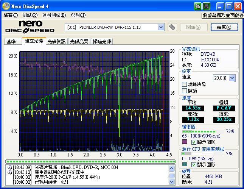This screenshot has height=189, width=244.
Task: Click the icon beside the 18:43:12 log entry
Action: (x=9, y=172)
